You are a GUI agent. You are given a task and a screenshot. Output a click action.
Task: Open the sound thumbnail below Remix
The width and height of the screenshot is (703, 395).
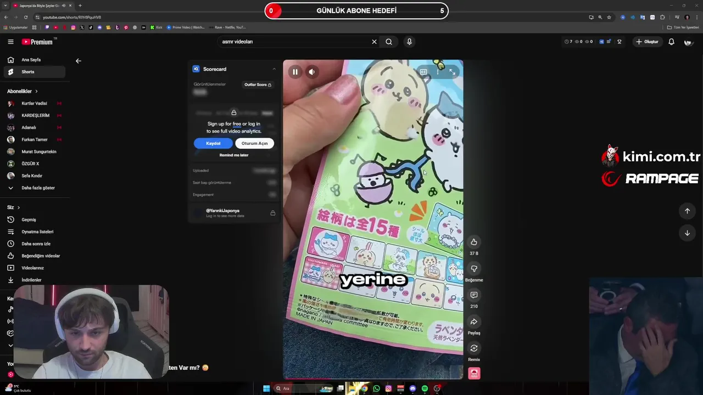point(474,374)
